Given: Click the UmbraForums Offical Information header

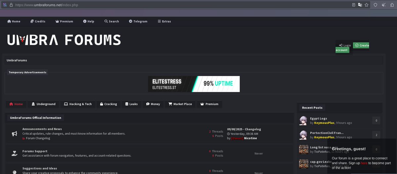Looking at the screenshot, I should (x=35, y=118).
